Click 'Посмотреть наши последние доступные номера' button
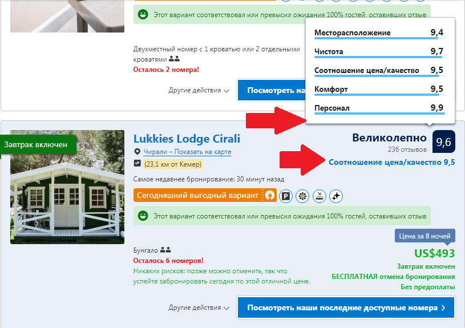Viewport: 465px width, 328px height. pyautogui.click(x=346, y=307)
